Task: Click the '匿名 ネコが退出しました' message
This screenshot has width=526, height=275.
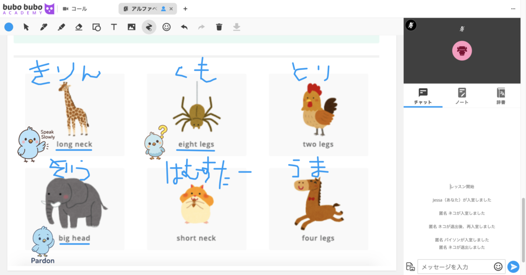Action: click(x=462, y=247)
